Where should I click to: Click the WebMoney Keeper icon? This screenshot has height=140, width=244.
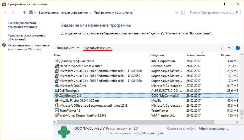click(57, 115)
